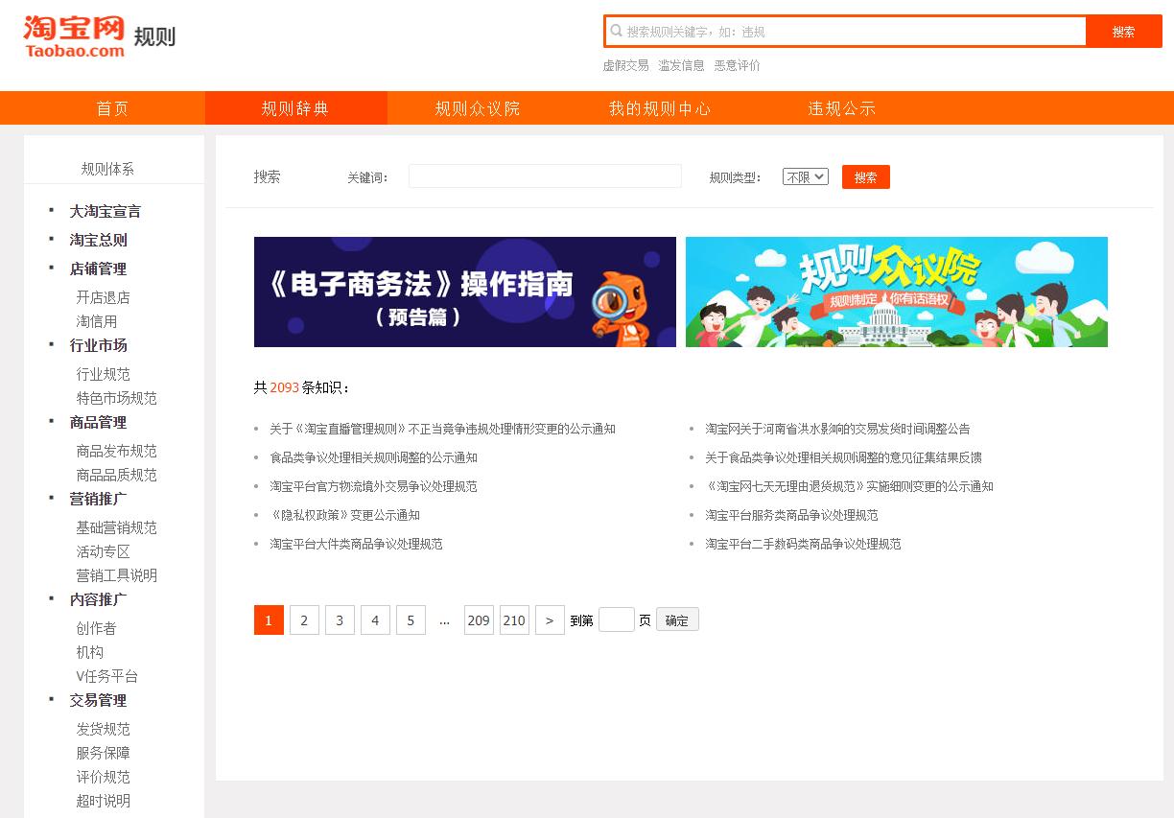1174x818 pixels.
Task: Go to the next page with the > arrow
Action: pos(549,619)
